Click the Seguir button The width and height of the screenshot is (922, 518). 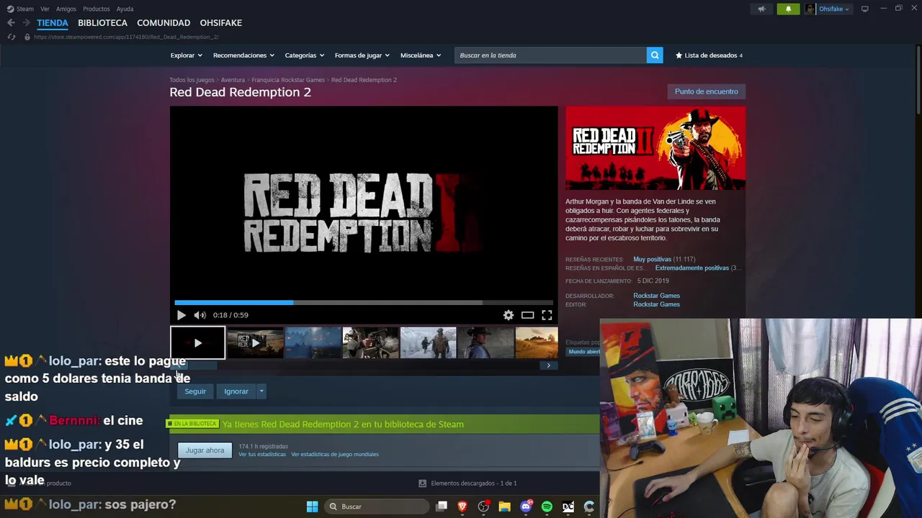coord(195,391)
